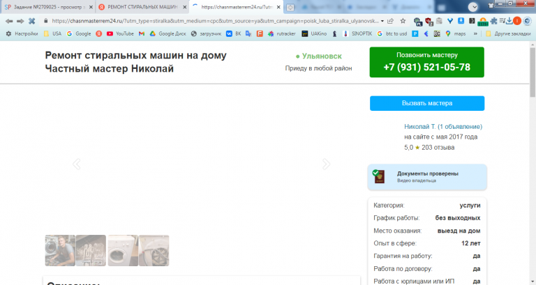Screen dimensions: 536x285
Task: Open the blue P bookmark icon
Action: coord(415,33)
